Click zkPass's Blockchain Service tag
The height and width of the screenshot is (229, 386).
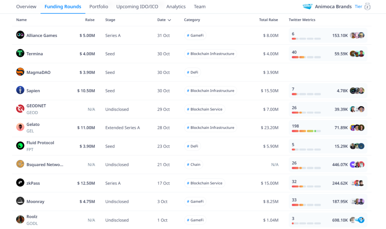205,183
